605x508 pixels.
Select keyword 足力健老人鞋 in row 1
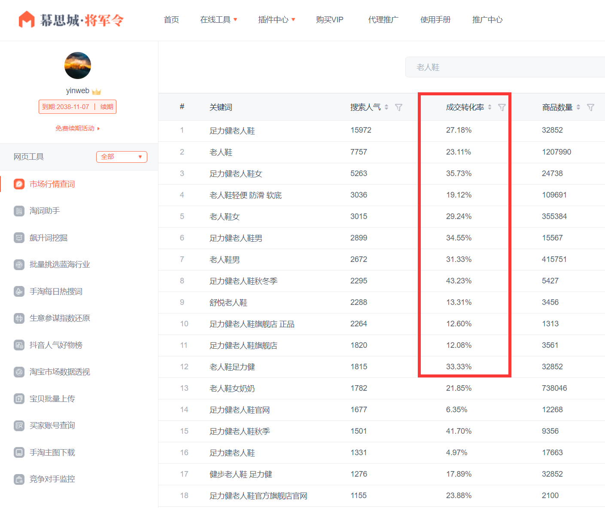pos(232,131)
